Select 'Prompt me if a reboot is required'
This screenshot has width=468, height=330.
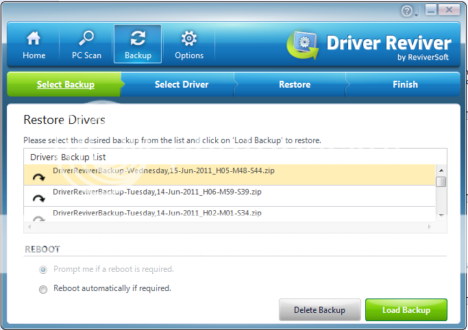[x=43, y=270]
